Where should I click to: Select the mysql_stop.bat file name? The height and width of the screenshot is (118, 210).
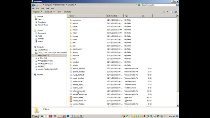tap(78, 78)
